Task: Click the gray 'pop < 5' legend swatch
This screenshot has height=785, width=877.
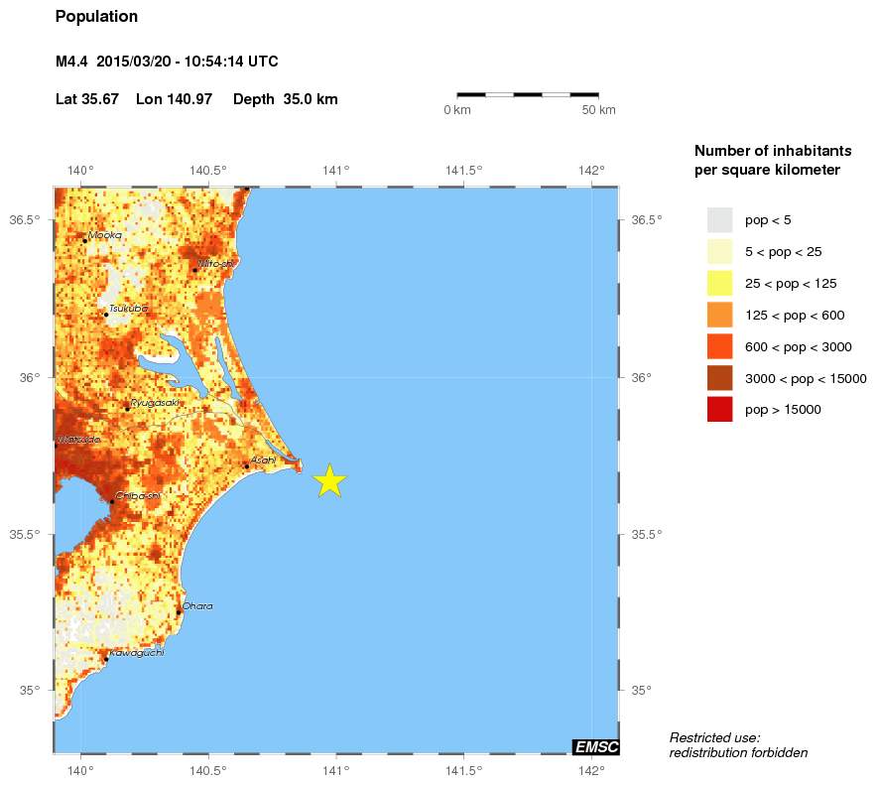Action: [719, 220]
